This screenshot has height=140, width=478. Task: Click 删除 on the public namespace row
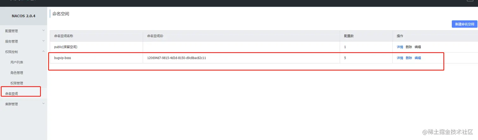click(409, 47)
